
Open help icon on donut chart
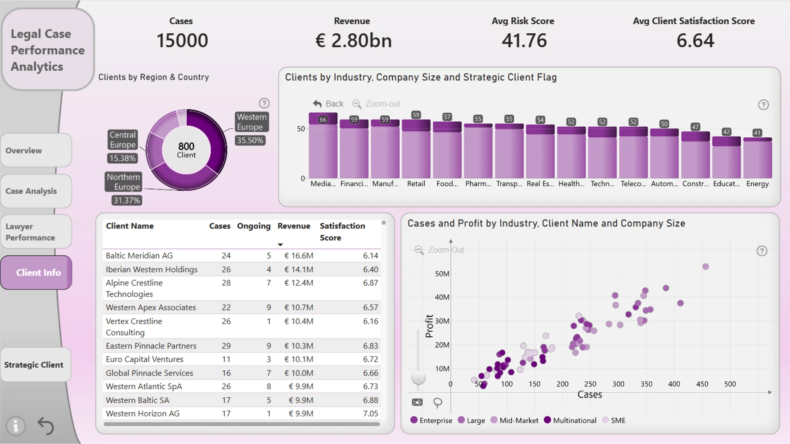(264, 103)
